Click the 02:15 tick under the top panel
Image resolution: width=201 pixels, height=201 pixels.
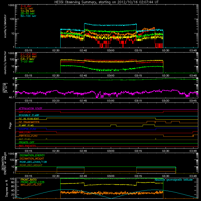tap(28, 51)
